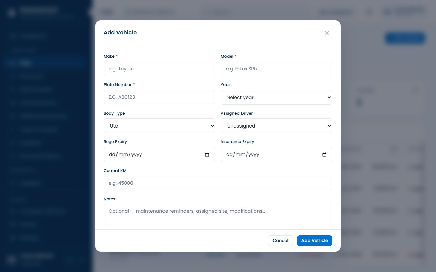The height and width of the screenshot is (272, 436).
Task: Click the Current KM field label
Action: pyautogui.click(x=115, y=170)
